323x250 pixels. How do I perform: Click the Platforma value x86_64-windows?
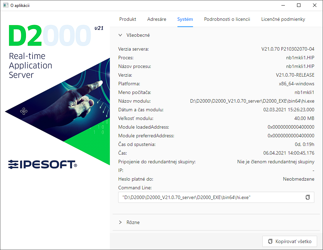(296, 84)
